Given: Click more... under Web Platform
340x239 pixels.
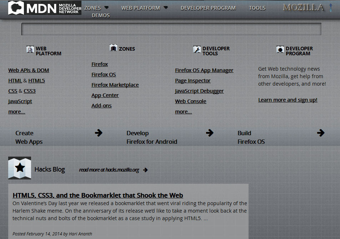Looking at the screenshot, I should (17, 112).
